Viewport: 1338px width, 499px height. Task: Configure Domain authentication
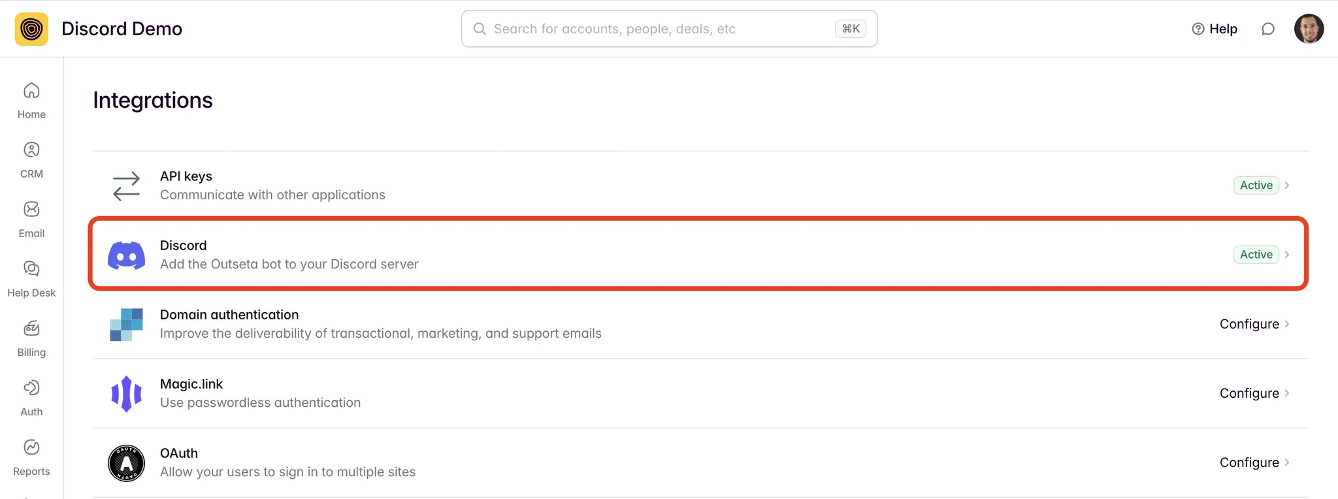click(x=1249, y=324)
